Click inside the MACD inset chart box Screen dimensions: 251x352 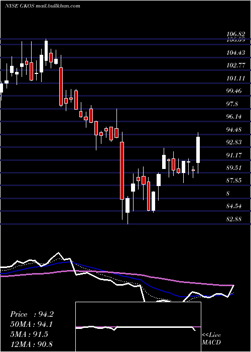(x=138, y=327)
